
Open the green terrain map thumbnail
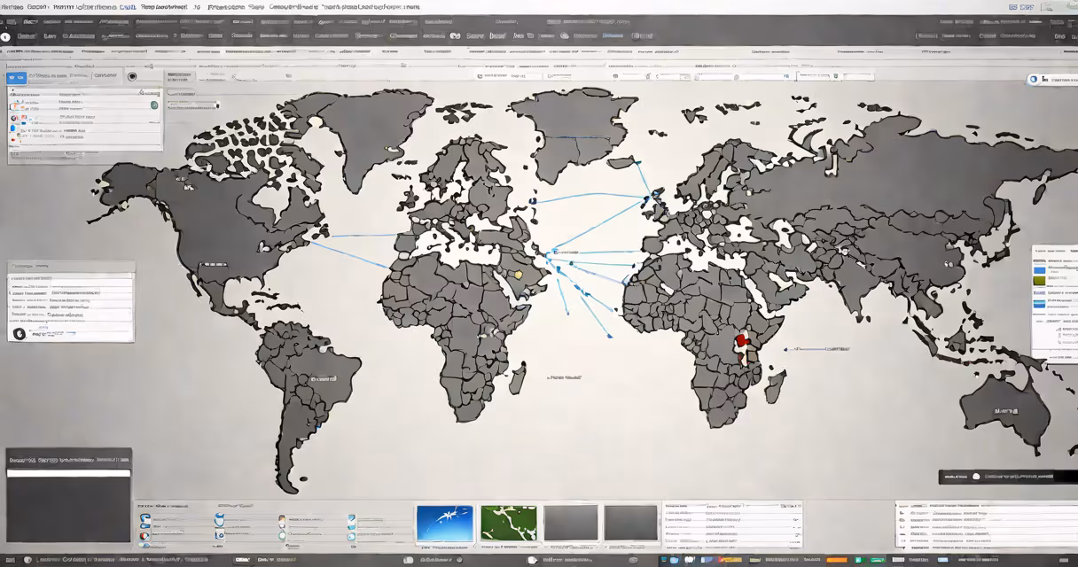pyautogui.click(x=508, y=523)
